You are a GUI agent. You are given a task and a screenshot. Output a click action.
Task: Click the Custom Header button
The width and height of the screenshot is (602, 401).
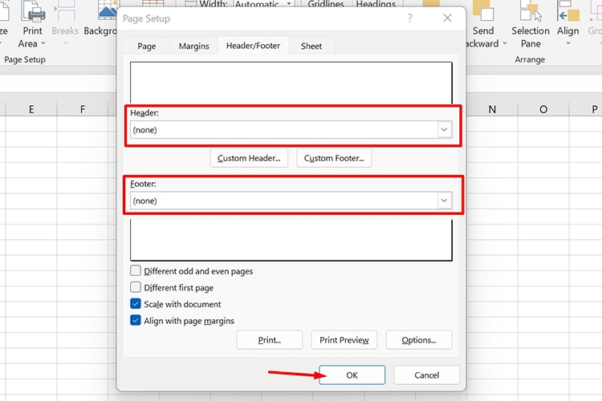click(249, 158)
